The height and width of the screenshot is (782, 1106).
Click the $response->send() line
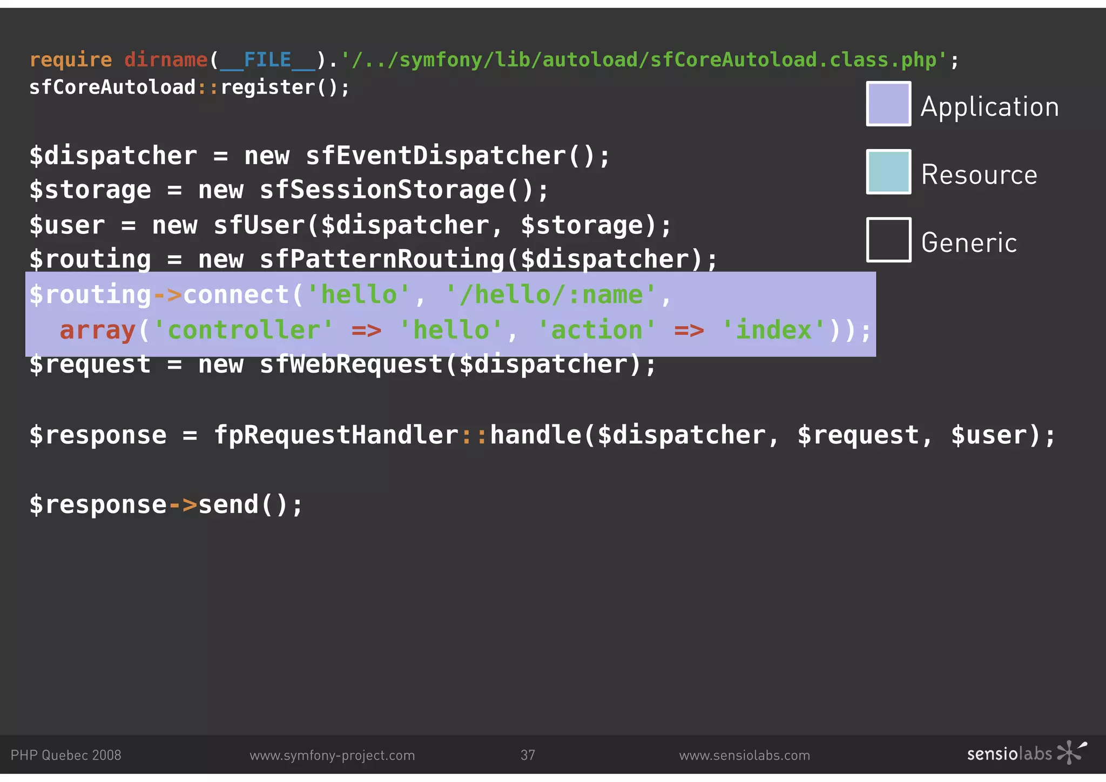[166, 504]
